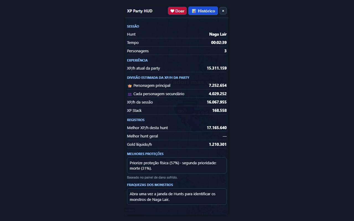Click the Baseado no painel de dano note
The height and width of the screenshot is (221, 354).
[152, 177]
